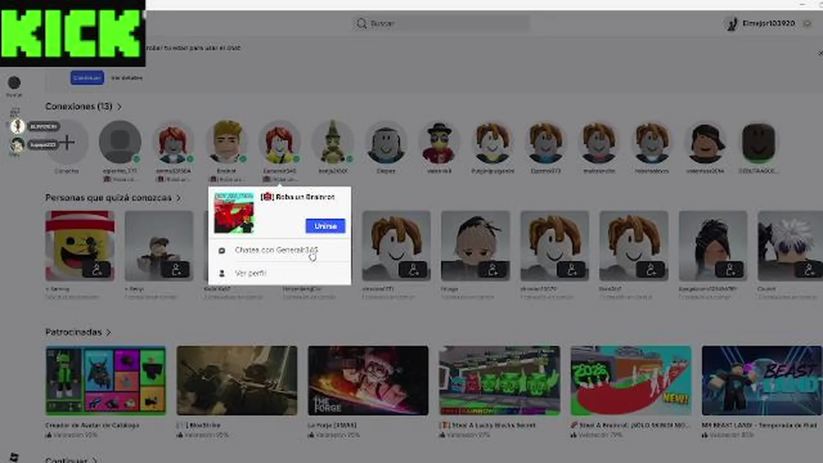
Task: Select Chatea con General345 option
Action: [x=280, y=250]
